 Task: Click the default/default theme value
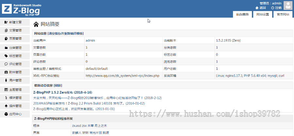tap(97, 69)
